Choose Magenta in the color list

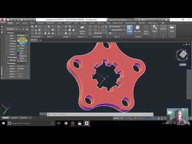tap(22, 56)
